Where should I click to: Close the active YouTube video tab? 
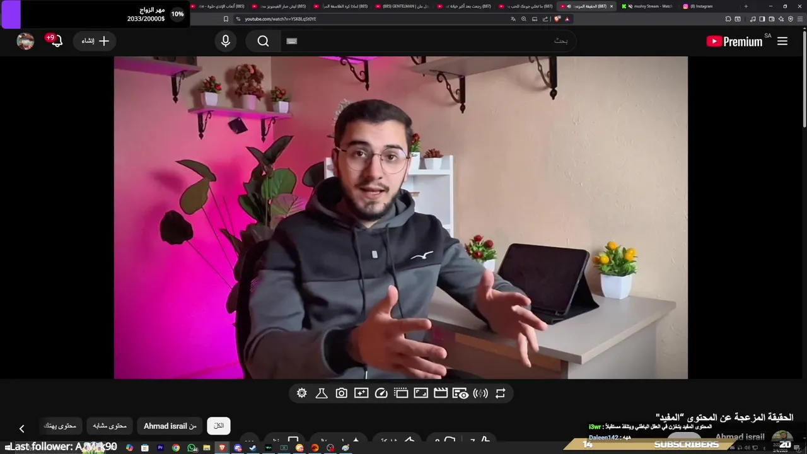tap(611, 6)
